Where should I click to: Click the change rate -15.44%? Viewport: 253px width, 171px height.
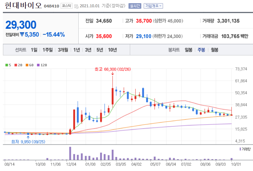(54, 35)
